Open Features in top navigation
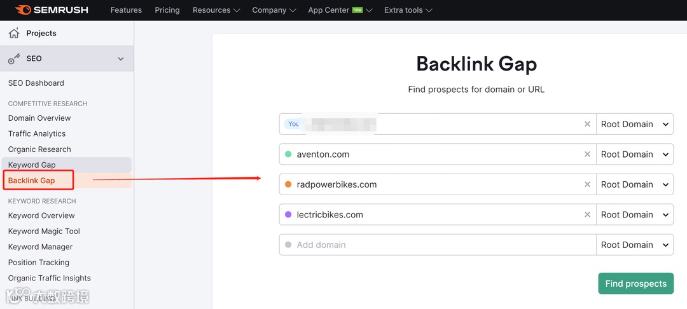Image resolution: width=687 pixels, height=309 pixels. (x=126, y=10)
